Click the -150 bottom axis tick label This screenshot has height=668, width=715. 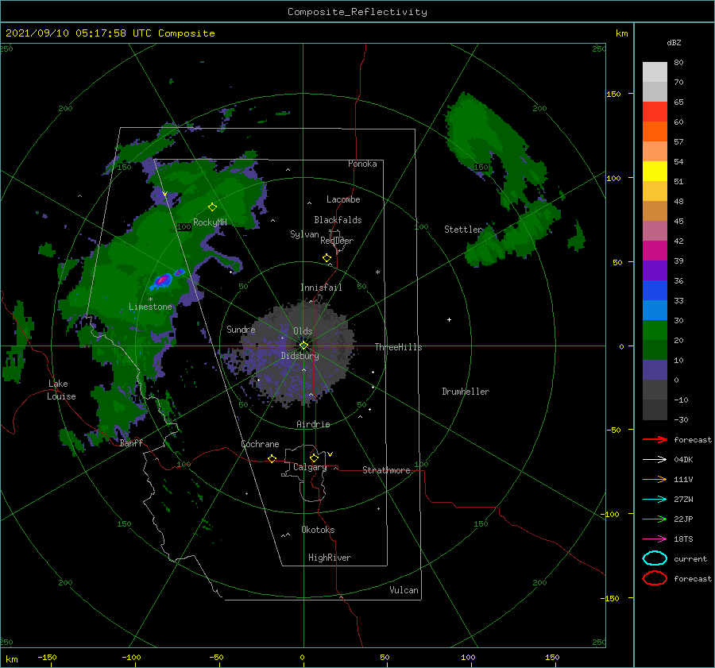(47, 657)
